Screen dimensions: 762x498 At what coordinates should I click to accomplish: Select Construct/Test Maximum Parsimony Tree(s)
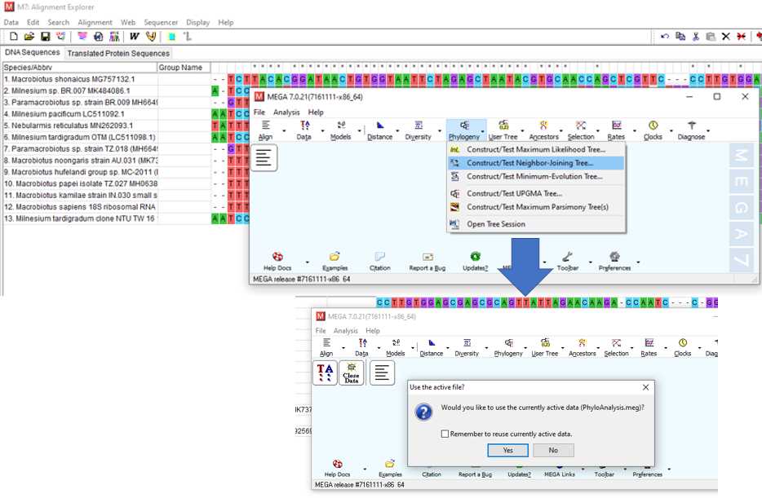click(536, 207)
